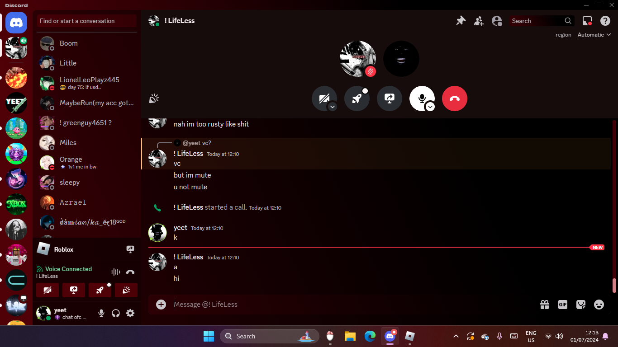Focus Message @! LifeLess text box

pos(353,305)
